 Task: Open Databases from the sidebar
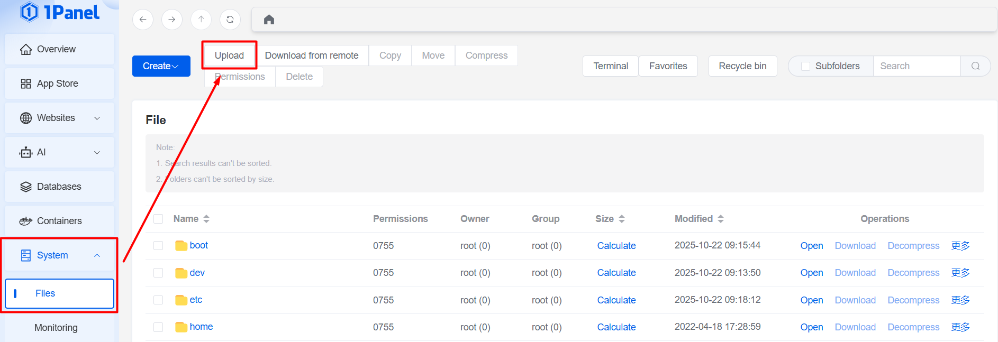click(59, 187)
